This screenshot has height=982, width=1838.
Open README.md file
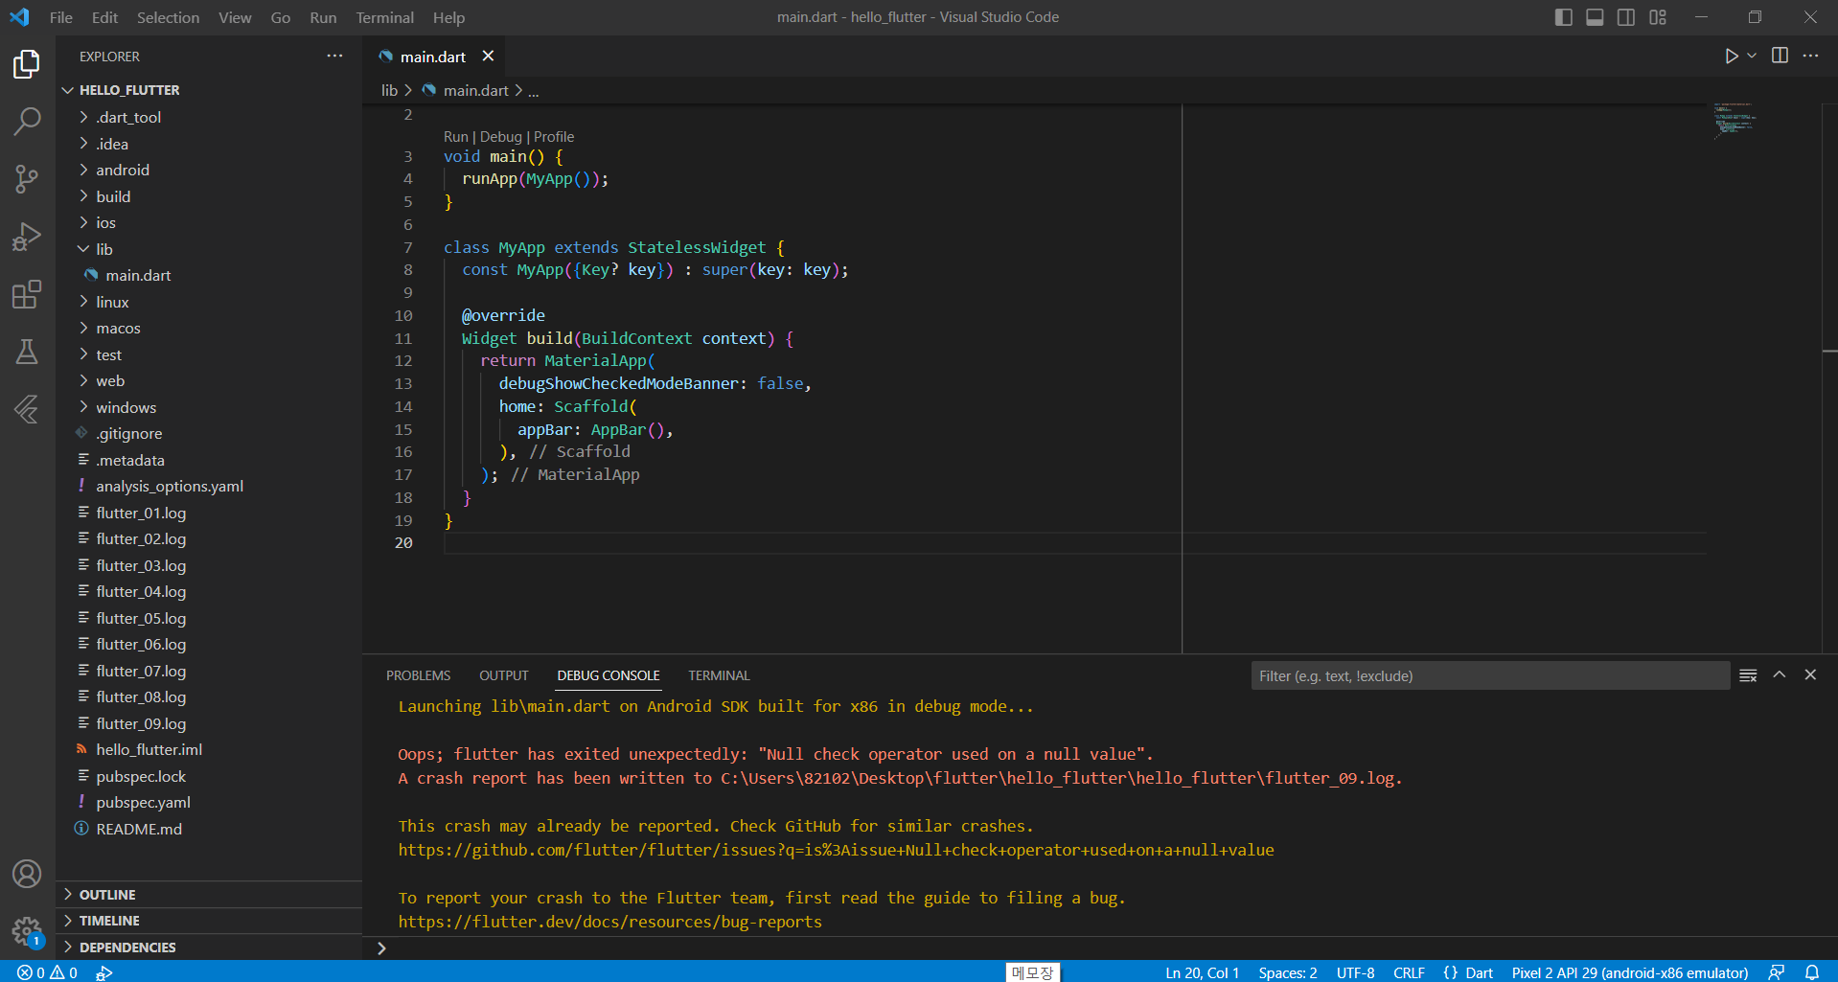(x=139, y=829)
